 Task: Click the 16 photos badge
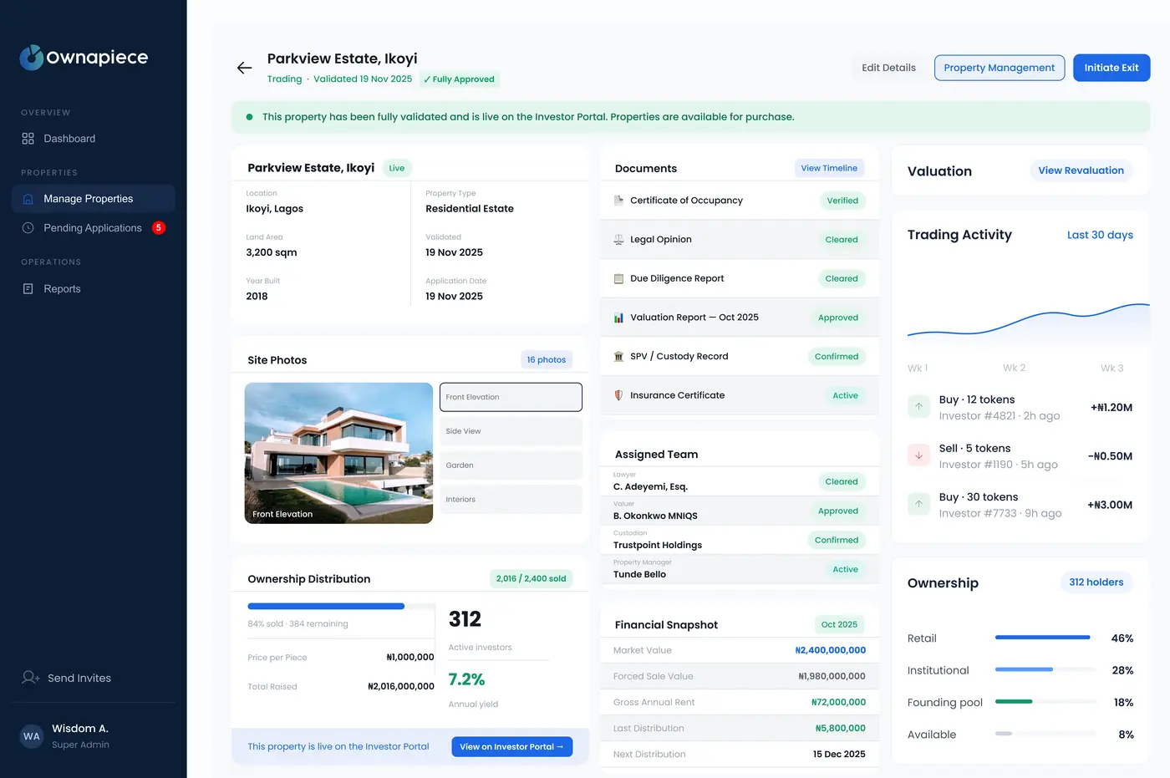click(x=547, y=360)
